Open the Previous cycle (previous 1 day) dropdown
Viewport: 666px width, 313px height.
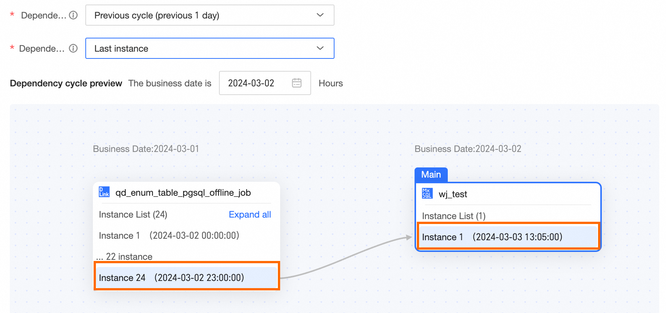point(210,15)
